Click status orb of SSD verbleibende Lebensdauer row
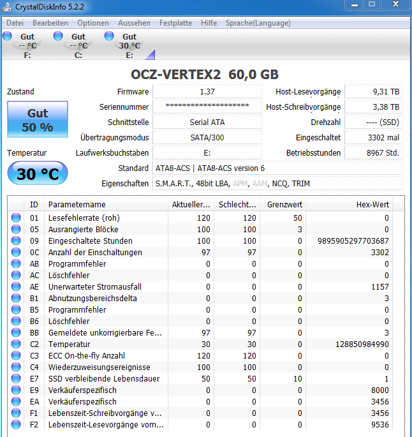This screenshot has width=412, height=437. point(16,378)
